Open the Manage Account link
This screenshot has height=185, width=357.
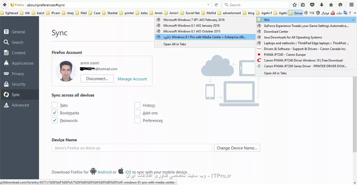click(x=132, y=79)
